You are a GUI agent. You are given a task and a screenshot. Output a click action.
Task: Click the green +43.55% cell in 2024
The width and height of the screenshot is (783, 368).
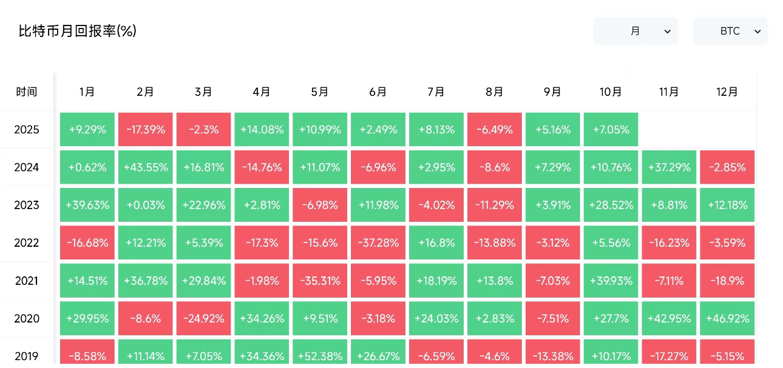[146, 167]
